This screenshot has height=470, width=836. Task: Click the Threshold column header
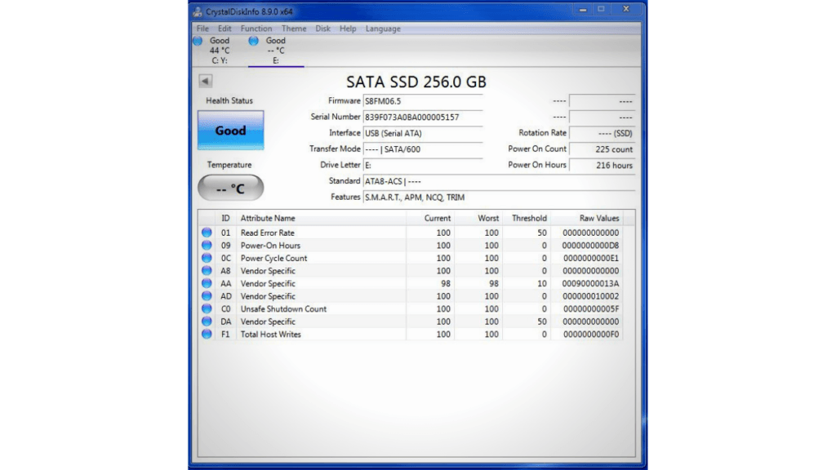click(x=527, y=218)
